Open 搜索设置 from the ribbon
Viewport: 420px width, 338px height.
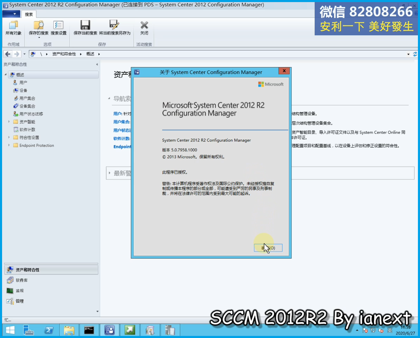(x=58, y=28)
